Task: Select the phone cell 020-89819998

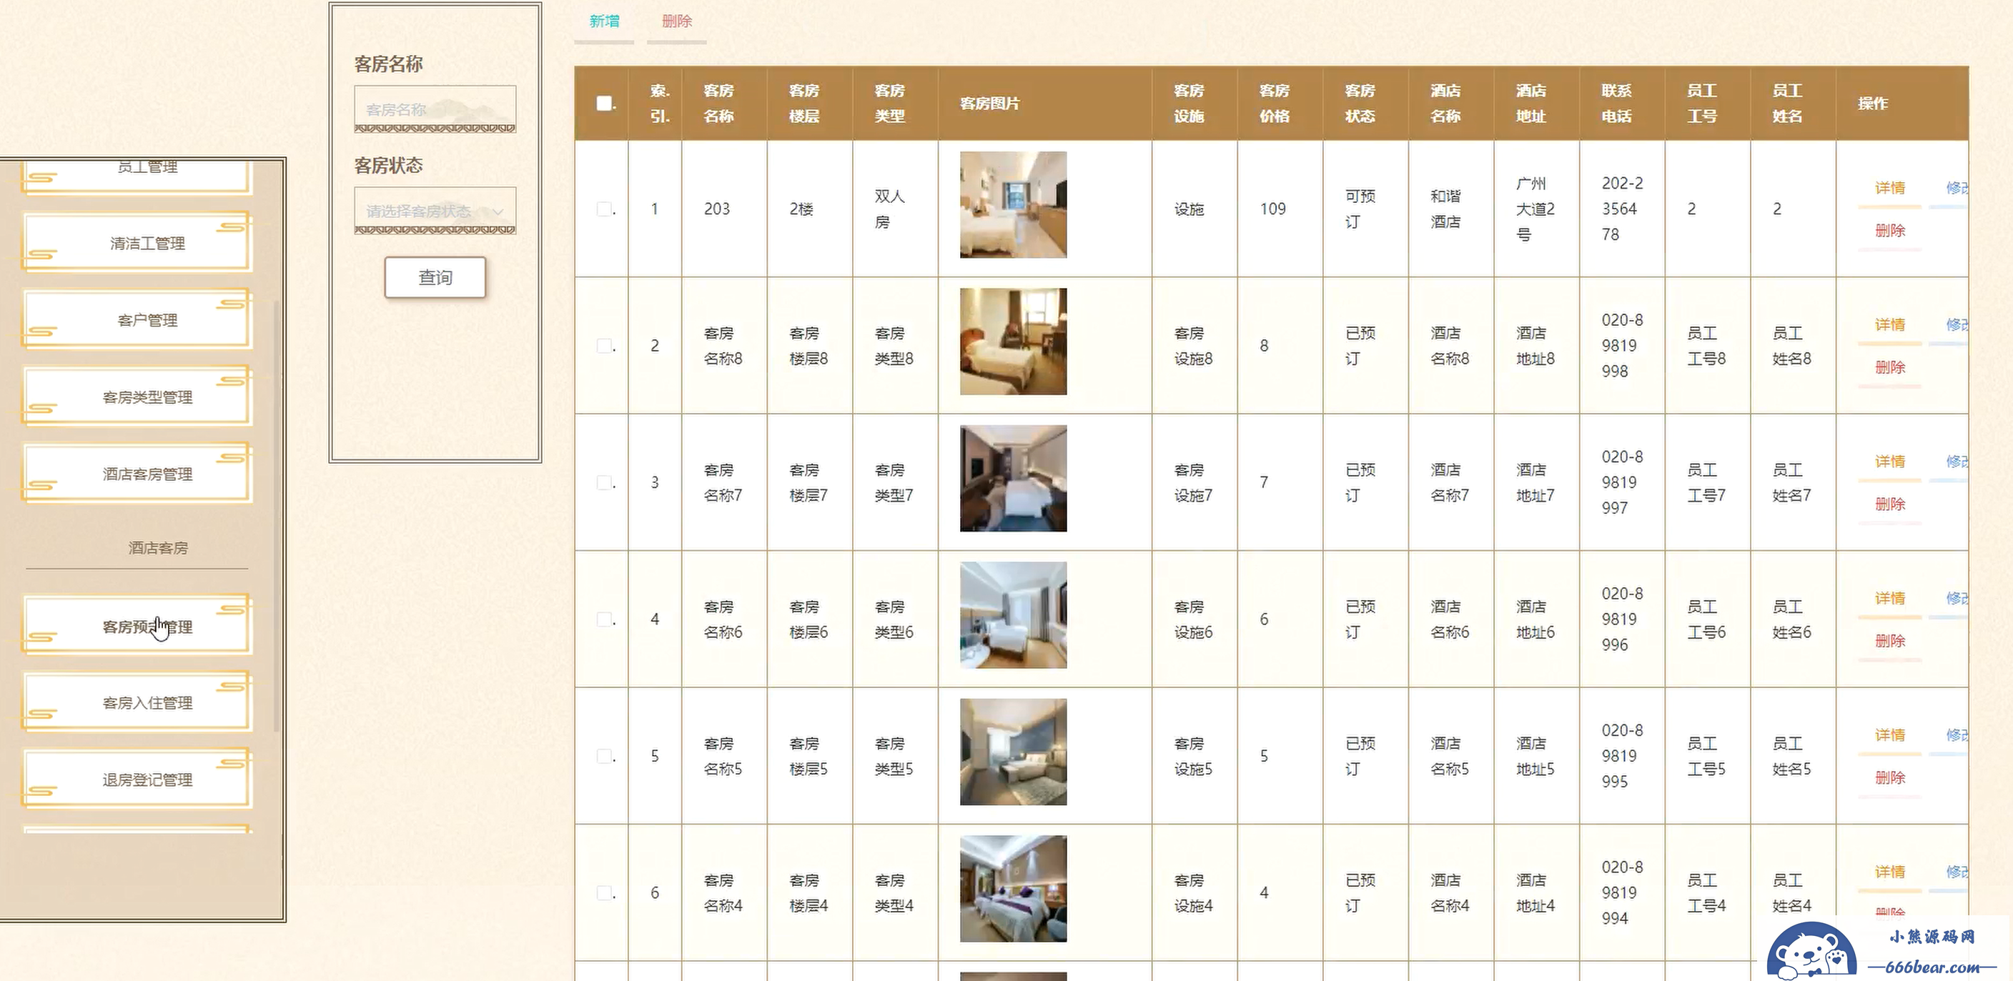Action: (1621, 345)
